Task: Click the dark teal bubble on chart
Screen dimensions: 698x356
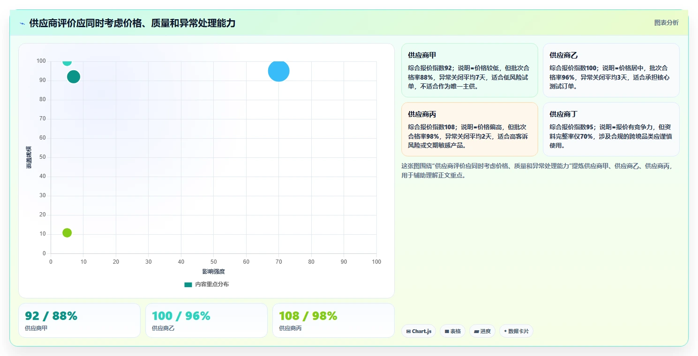Action: (74, 77)
